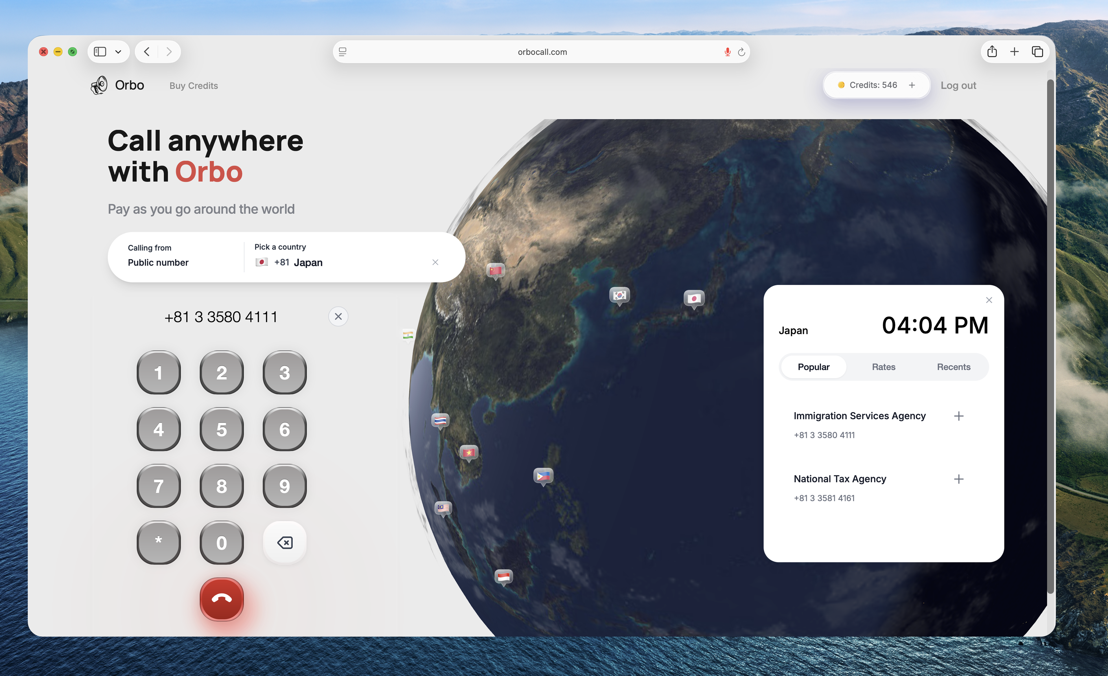Select the Japan flag pin on globe

tap(694, 298)
